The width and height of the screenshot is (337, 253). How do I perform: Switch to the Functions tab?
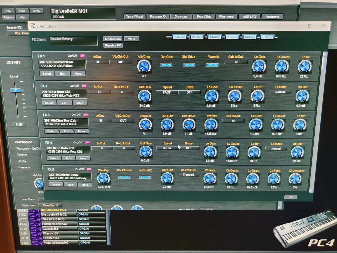[x=272, y=17]
